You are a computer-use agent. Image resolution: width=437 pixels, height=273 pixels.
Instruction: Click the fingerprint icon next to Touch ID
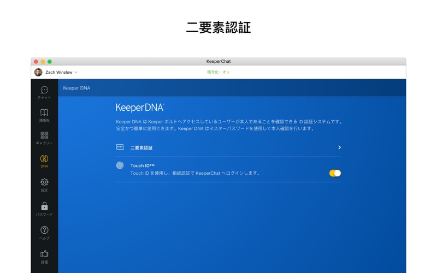[x=120, y=165]
